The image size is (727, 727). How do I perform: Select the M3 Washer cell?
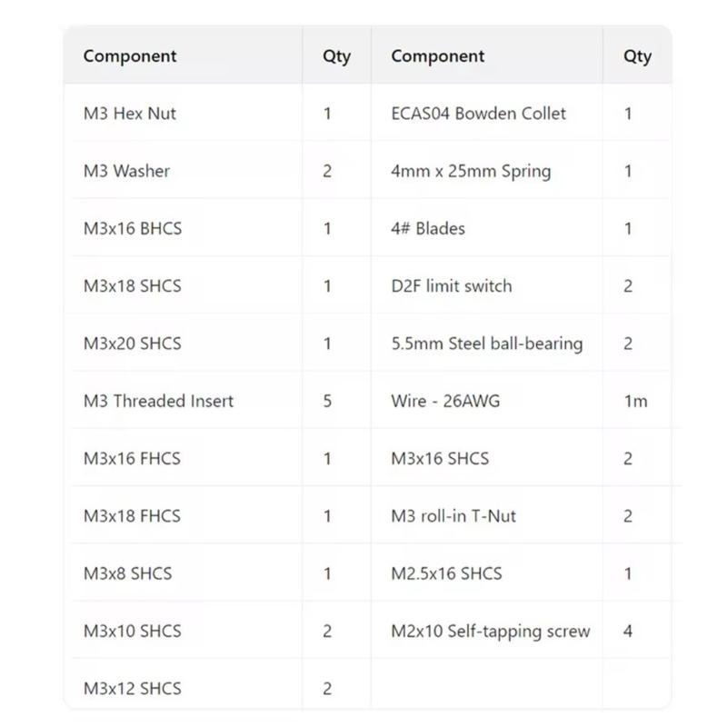pos(127,171)
